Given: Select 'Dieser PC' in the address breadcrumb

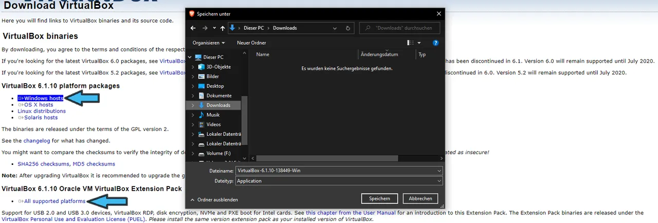Looking at the screenshot, I should pos(254,28).
